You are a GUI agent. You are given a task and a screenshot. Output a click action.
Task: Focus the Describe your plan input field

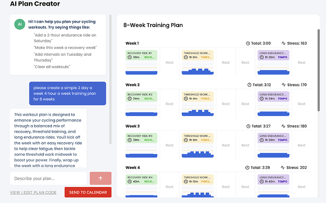[48, 178]
